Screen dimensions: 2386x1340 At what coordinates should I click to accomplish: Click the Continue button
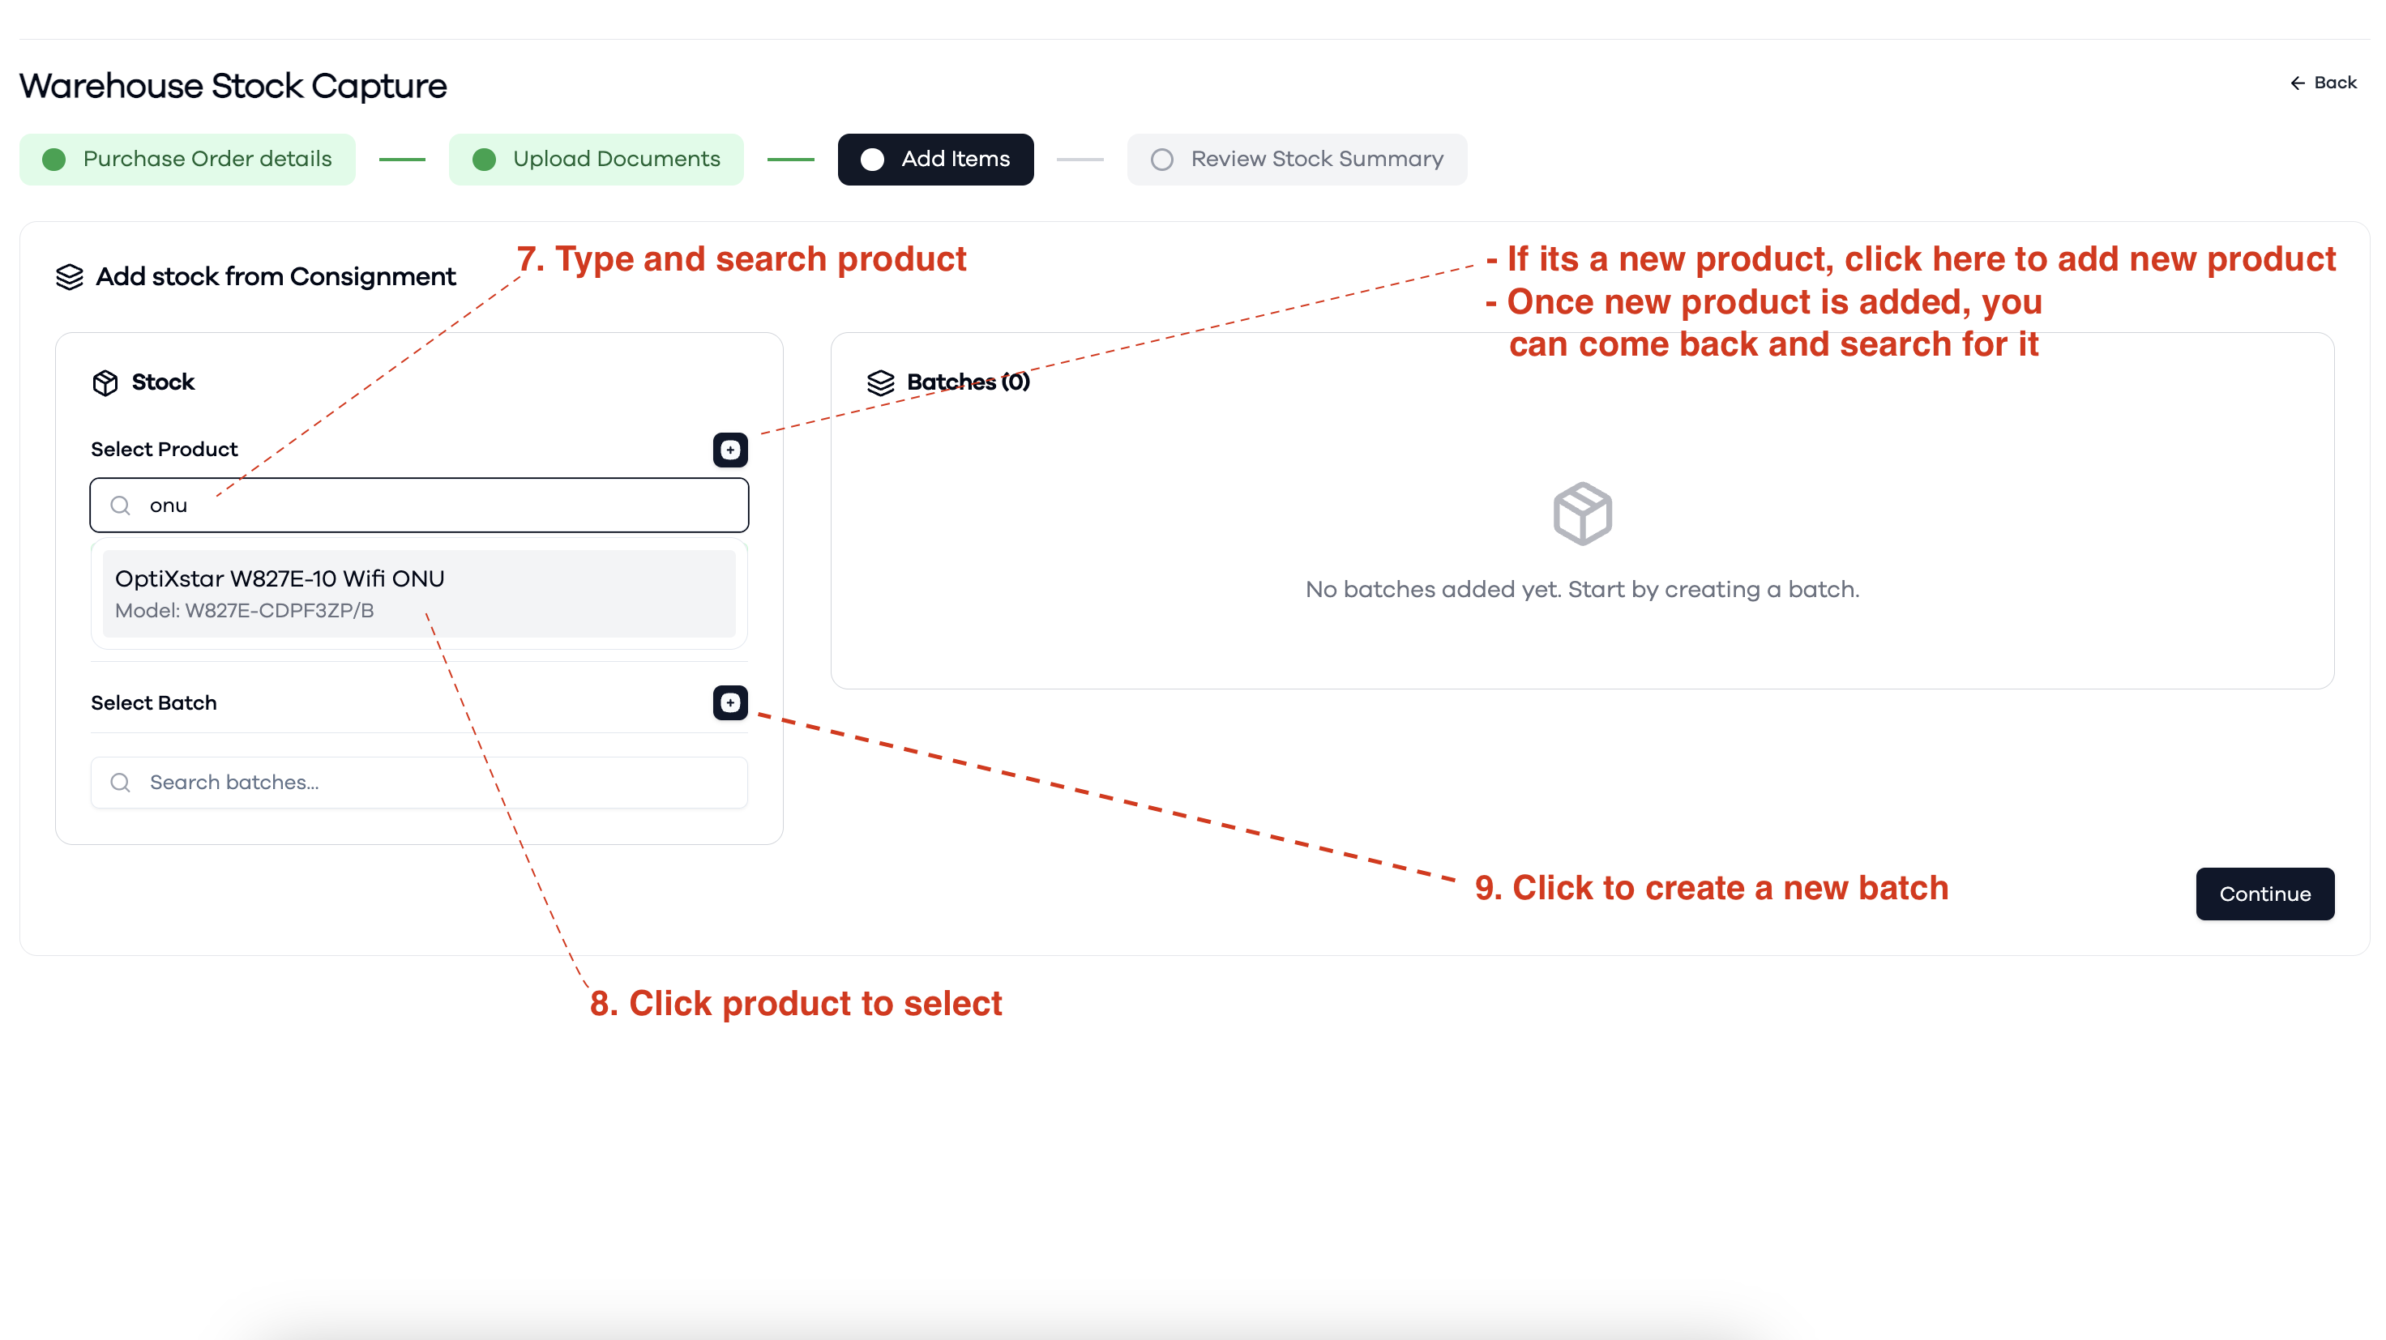point(2264,894)
